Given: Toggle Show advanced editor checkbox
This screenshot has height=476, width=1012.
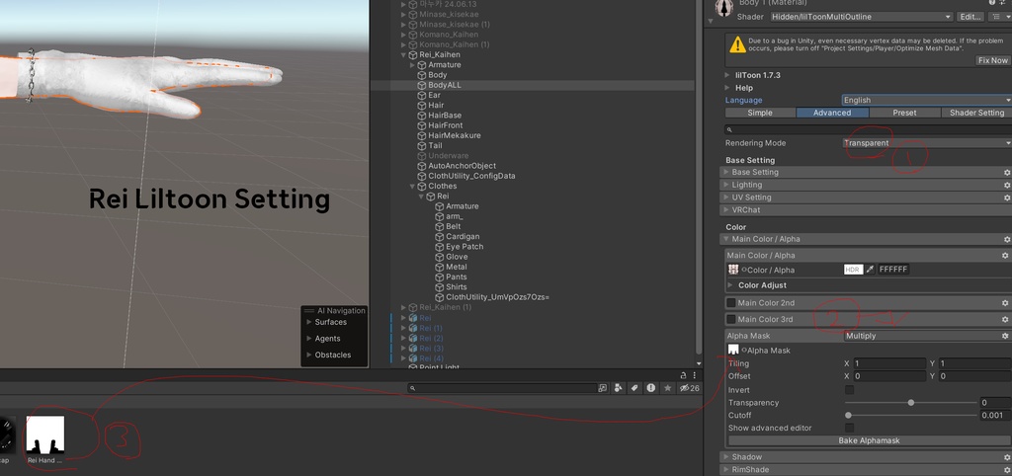Looking at the screenshot, I should pos(849,428).
